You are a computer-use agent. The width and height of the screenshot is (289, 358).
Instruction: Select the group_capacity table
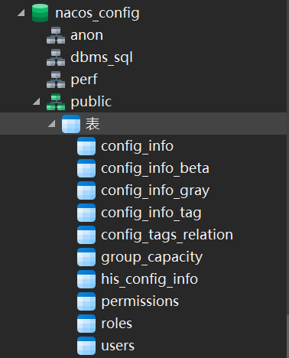(x=152, y=258)
